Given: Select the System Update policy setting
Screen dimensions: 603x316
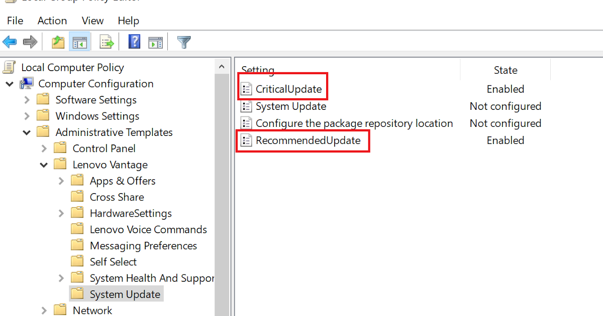Looking at the screenshot, I should 291,106.
